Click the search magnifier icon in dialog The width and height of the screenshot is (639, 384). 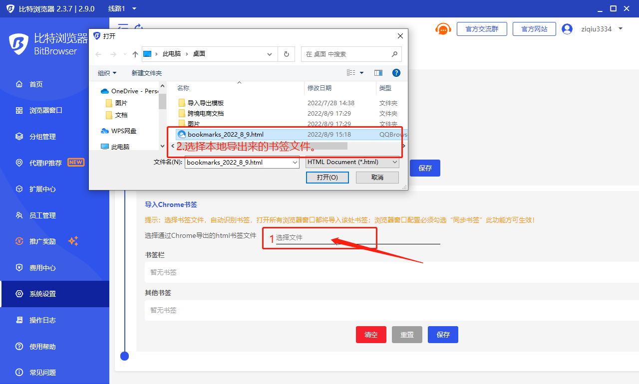click(394, 54)
